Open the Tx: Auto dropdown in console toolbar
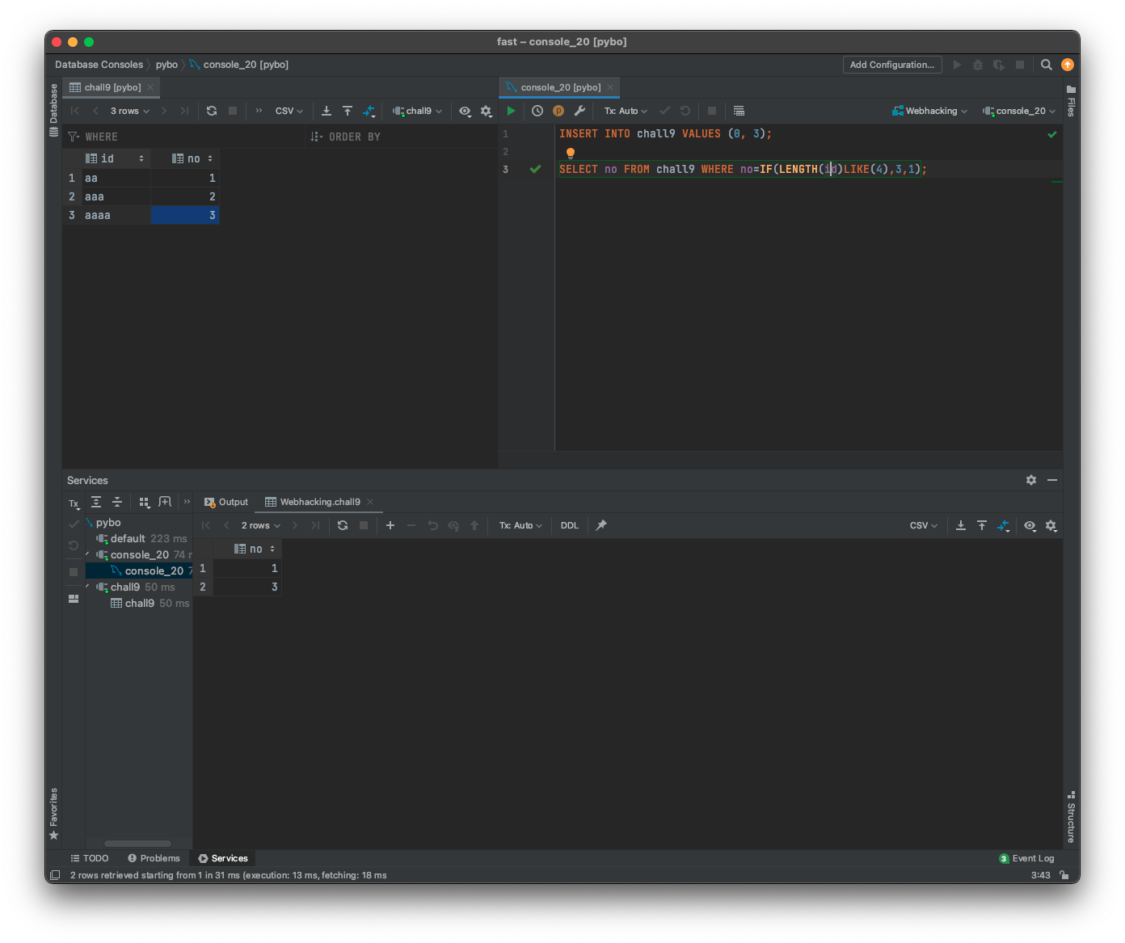Screen dimensions: 1125x943 tap(626, 111)
